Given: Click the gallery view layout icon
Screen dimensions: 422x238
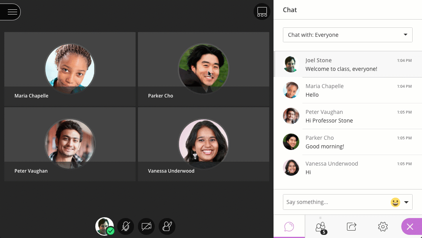Looking at the screenshot, I should 262,12.
